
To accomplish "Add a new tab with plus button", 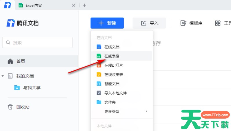I will tap(84, 5).
